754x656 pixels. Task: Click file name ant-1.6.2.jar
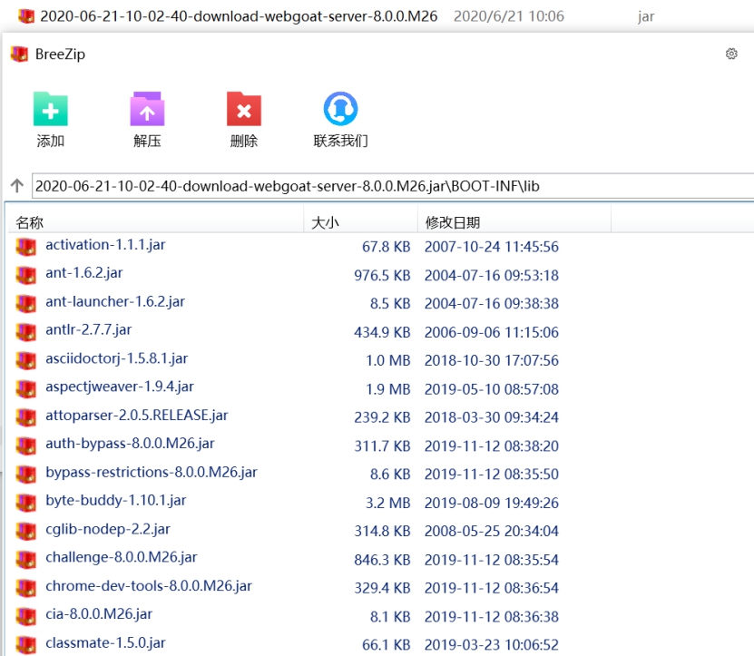pos(84,273)
